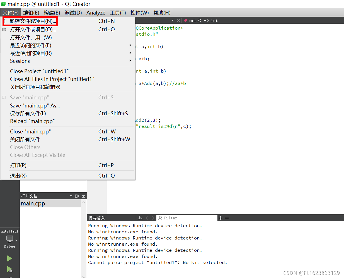
Task: Click the a+Add(a,b);//2a+b code line
Action: (x=161, y=83)
